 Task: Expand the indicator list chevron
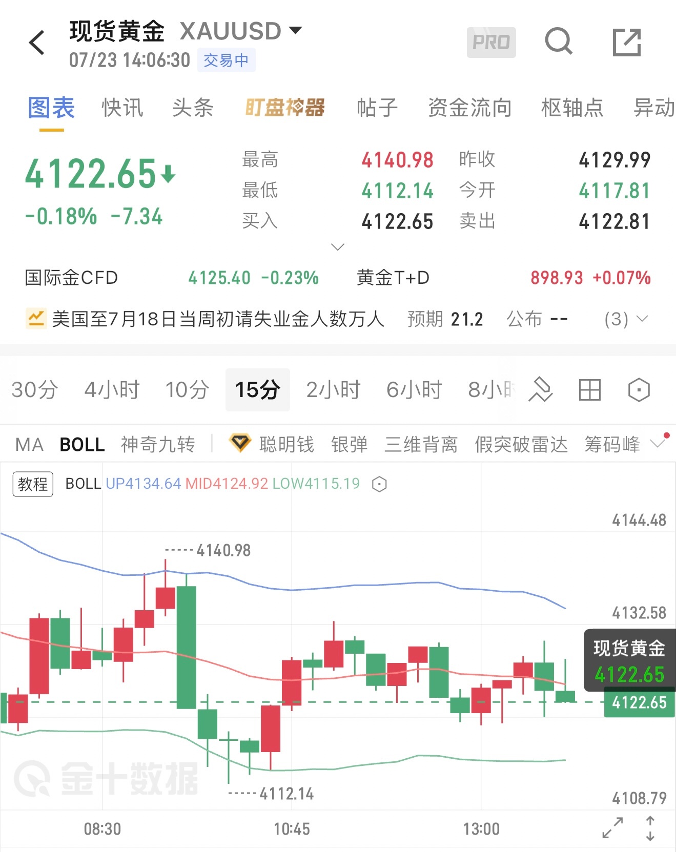658,443
